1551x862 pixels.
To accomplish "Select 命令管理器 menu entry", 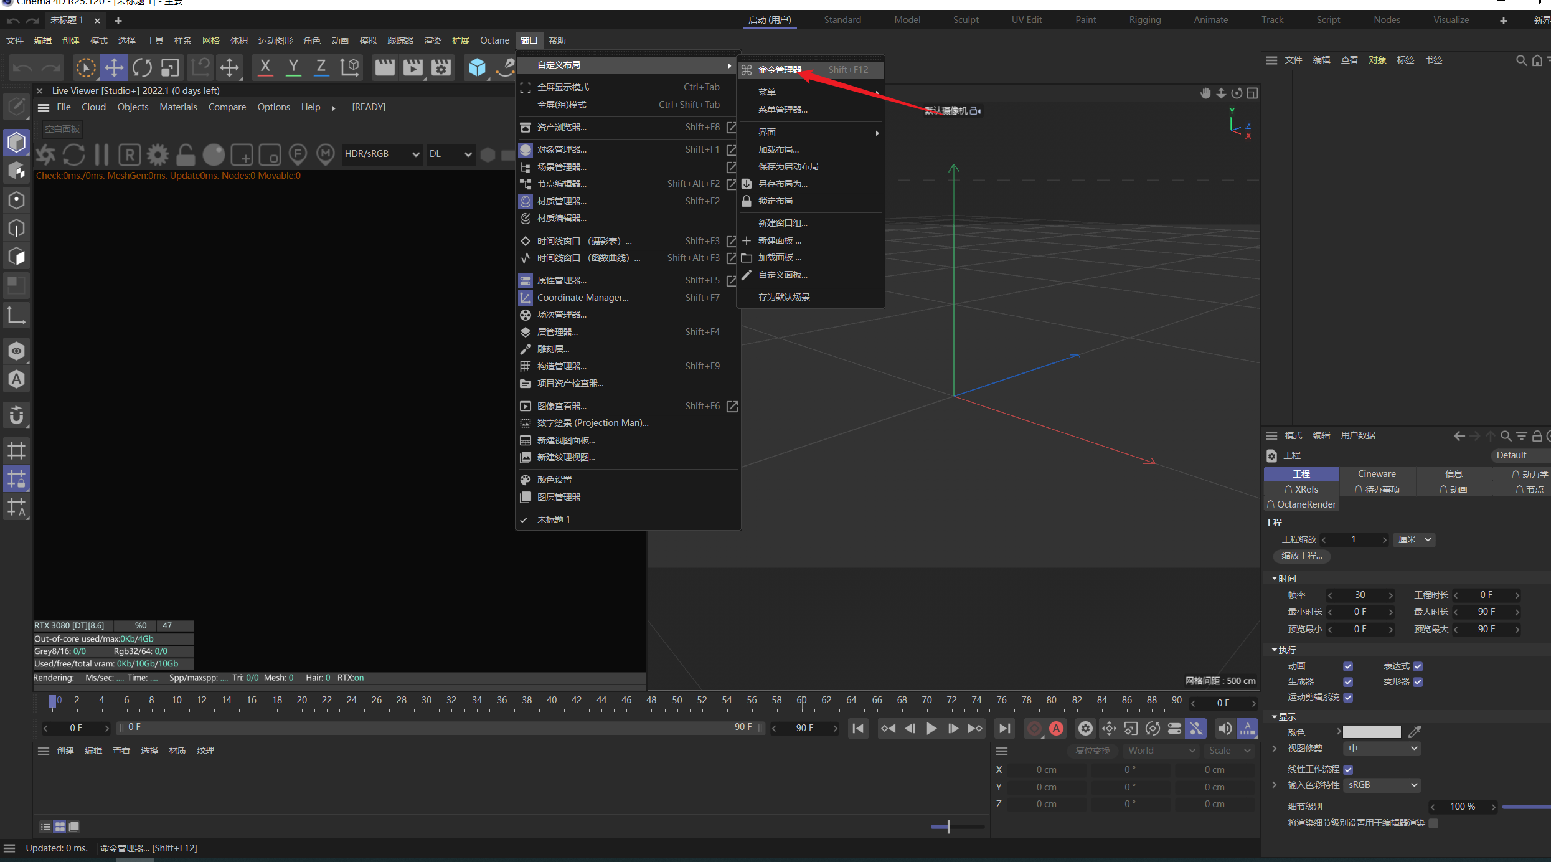I will click(780, 70).
